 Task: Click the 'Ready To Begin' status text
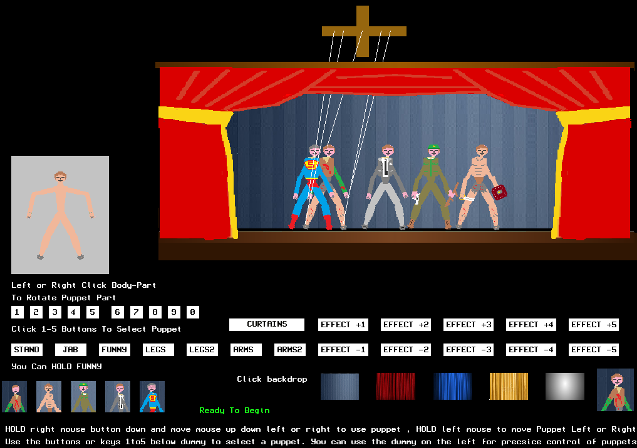(234, 410)
